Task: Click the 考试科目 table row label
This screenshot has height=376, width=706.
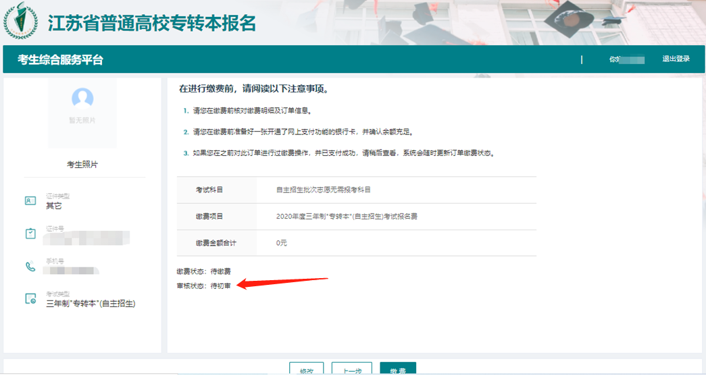Action: click(209, 190)
